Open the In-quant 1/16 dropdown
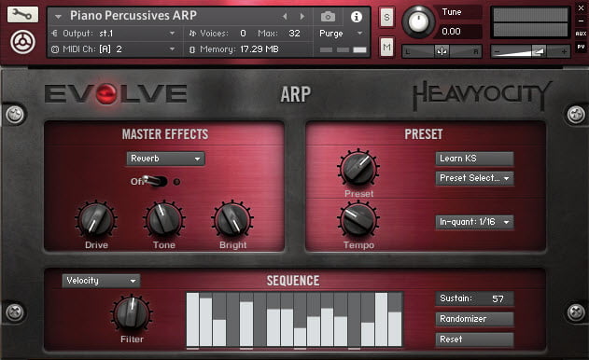589x360 pixels. 475,222
